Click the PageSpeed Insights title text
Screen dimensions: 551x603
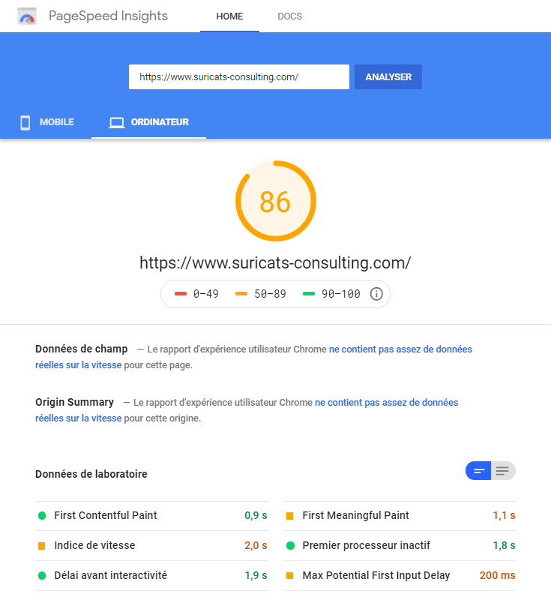pos(108,16)
